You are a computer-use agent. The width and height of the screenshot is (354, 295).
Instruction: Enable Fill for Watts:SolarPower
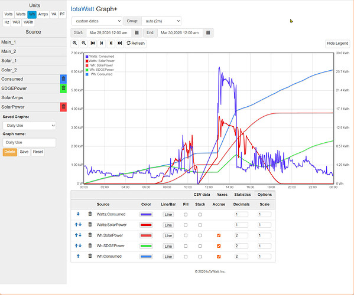[x=186, y=225]
